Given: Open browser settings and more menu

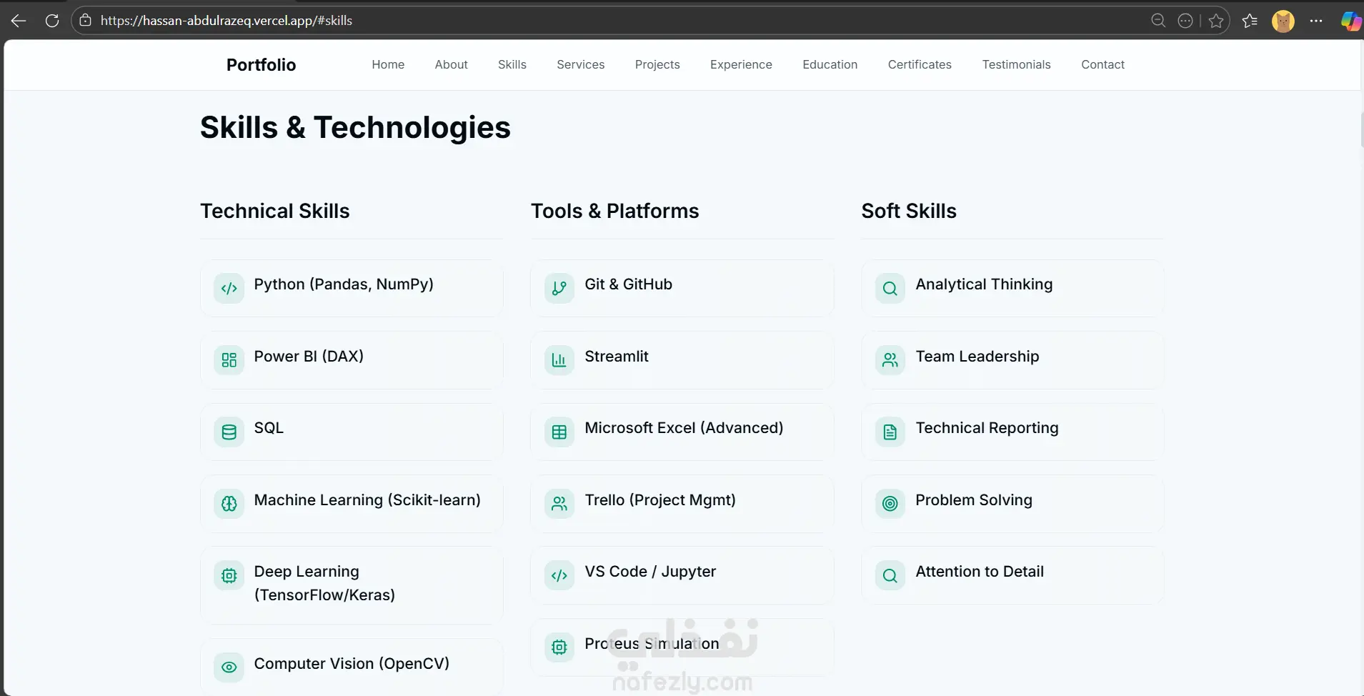Looking at the screenshot, I should point(1316,21).
